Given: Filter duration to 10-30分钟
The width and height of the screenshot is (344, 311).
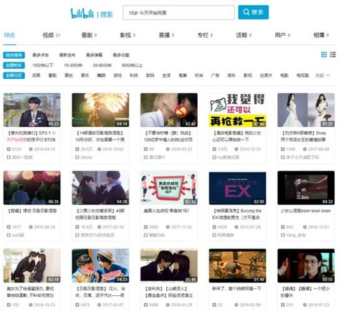Looking at the screenshot, I should pyautogui.click(x=73, y=65).
